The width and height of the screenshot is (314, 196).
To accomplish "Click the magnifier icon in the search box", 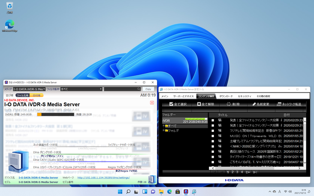I will pos(138,89).
